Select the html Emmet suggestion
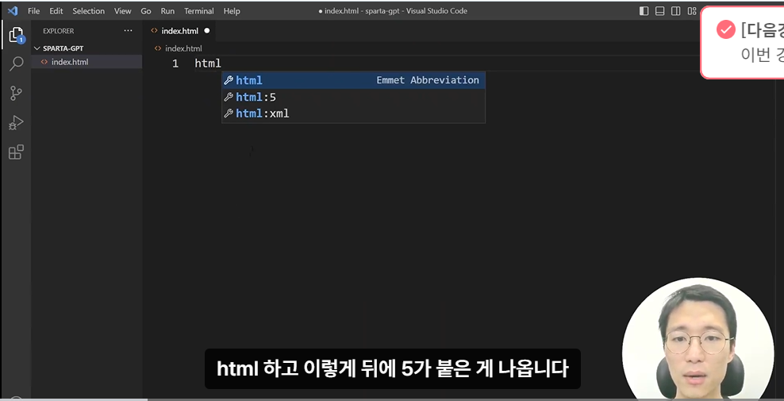The height and width of the screenshot is (401, 784). click(353, 80)
